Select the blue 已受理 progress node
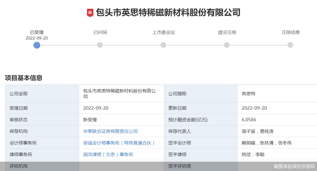Screen dimensions: 317x171 coord(37,45)
